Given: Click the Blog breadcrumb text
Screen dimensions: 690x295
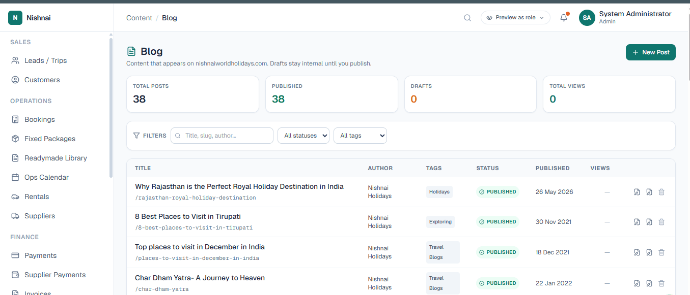Looking at the screenshot, I should point(170,18).
